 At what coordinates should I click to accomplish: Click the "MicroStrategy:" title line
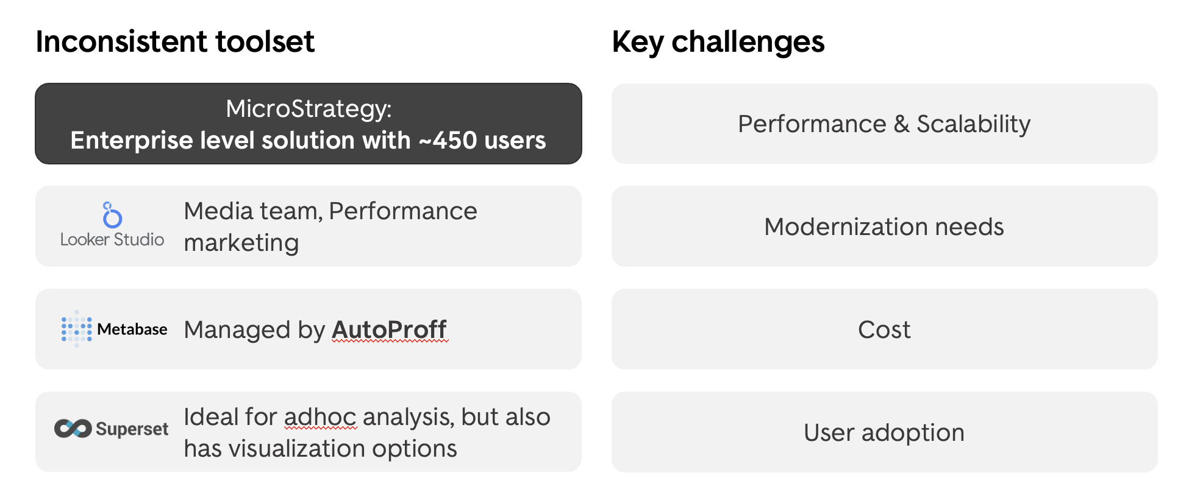click(309, 109)
